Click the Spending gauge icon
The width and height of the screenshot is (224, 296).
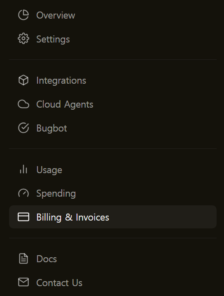click(x=23, y=193)
